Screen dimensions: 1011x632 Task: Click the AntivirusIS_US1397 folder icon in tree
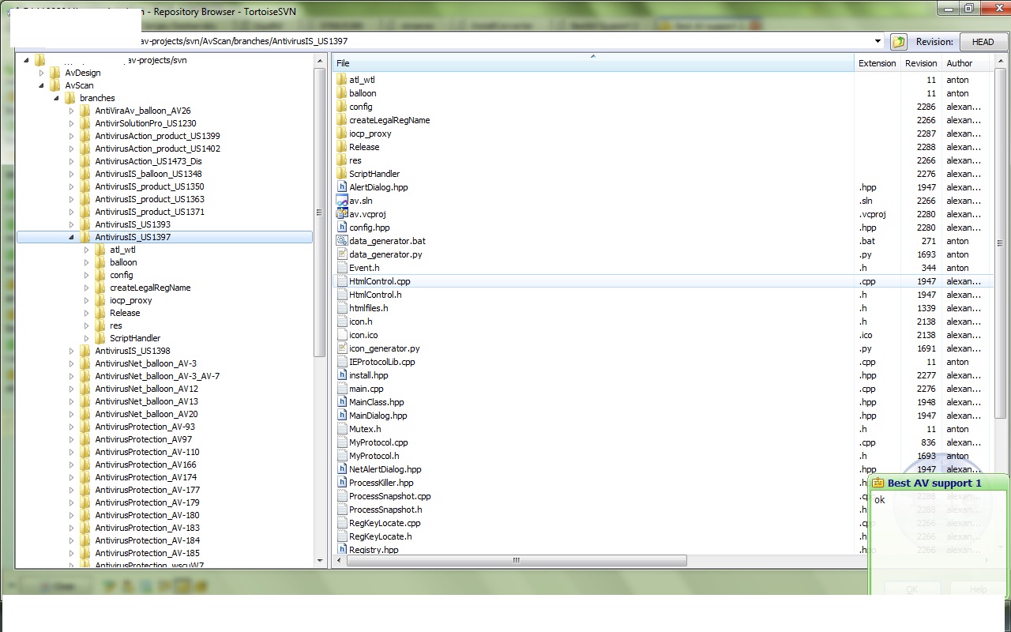[85, 237]
